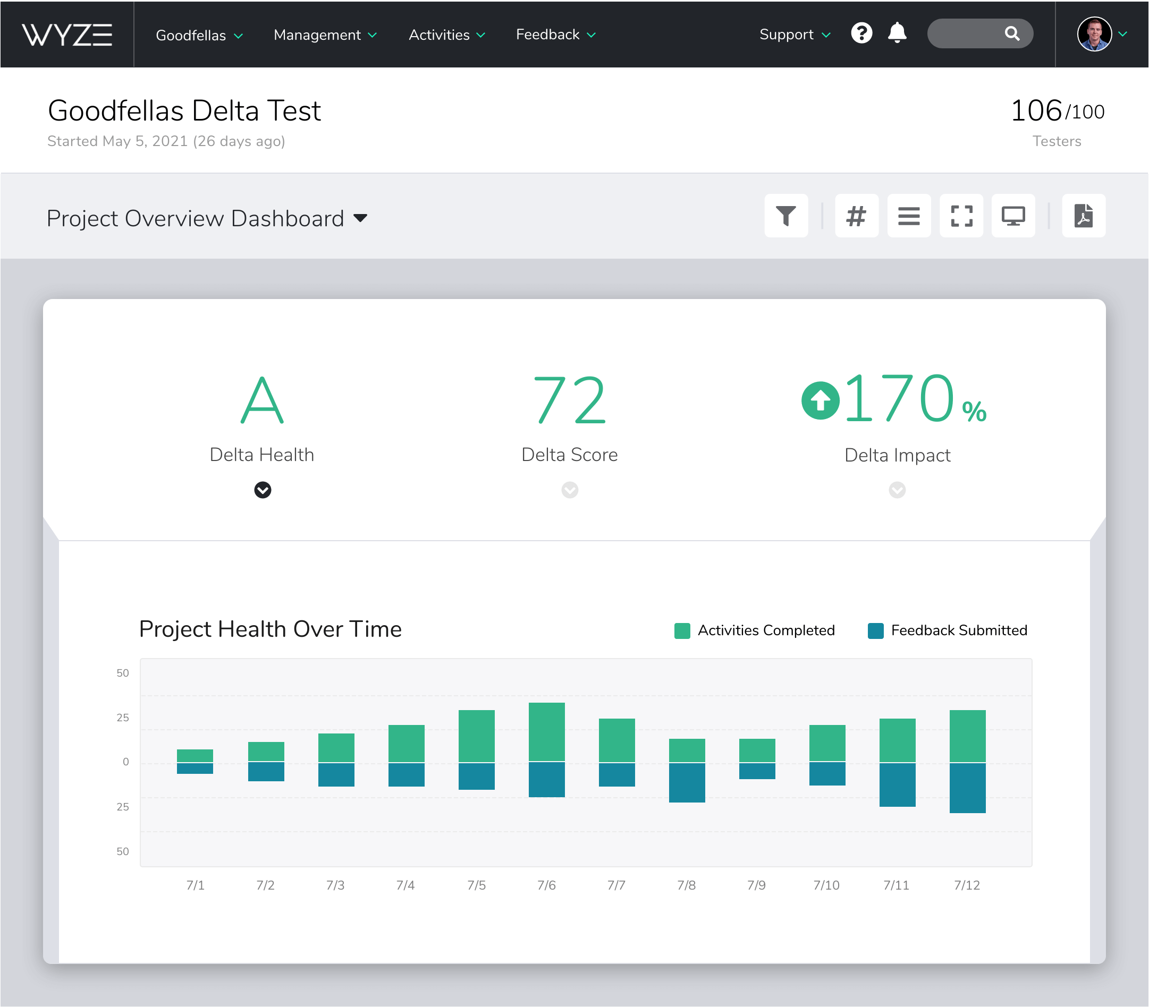Click the monitor presentation mode icon
The width and height of the screenshot is (1149, 1007).
[x=1013, y=216]
